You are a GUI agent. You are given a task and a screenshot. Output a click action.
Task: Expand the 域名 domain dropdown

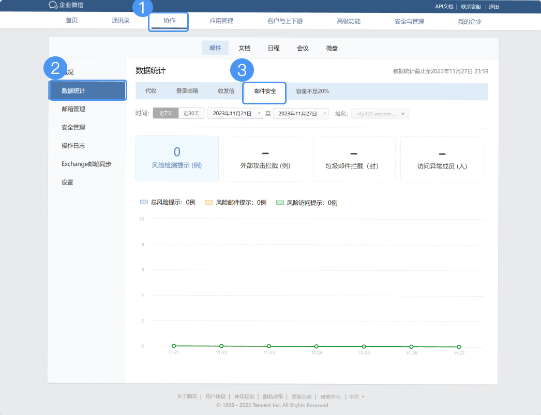pos(380,114)
